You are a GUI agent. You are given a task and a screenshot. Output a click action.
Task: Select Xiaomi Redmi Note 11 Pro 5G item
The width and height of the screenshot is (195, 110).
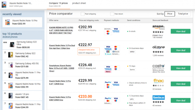(22, 75)
